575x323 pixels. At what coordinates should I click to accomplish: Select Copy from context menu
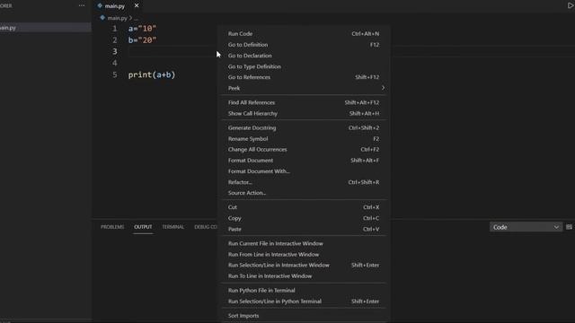pos(304,218)
